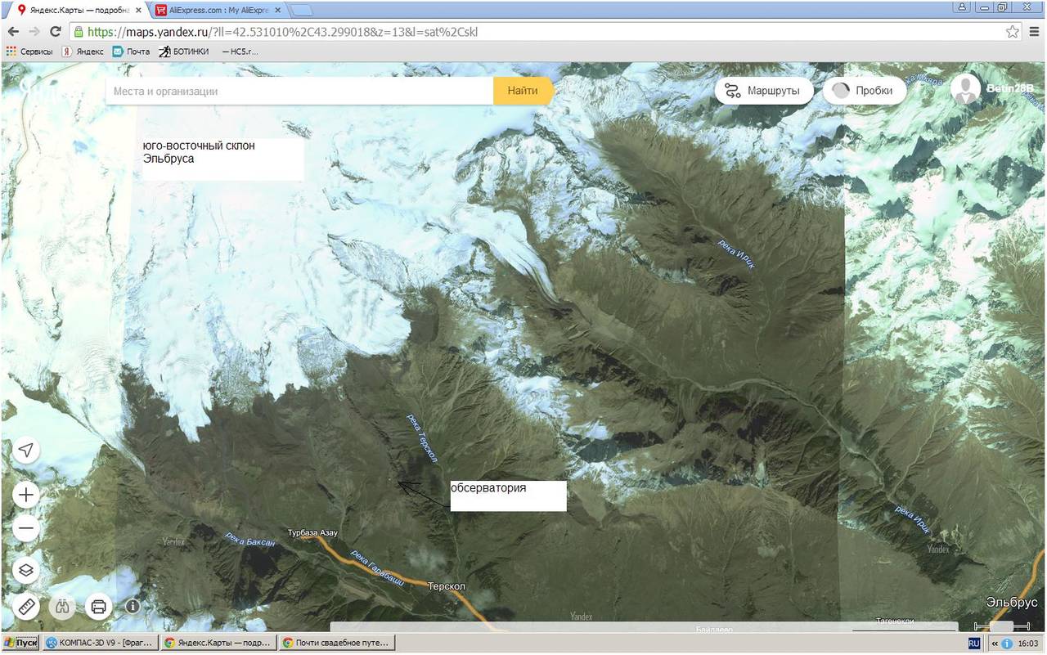Viewport: 1047px width, 655px height.
Task: Click the Betin28B user avatar
Action: (965, 89)
